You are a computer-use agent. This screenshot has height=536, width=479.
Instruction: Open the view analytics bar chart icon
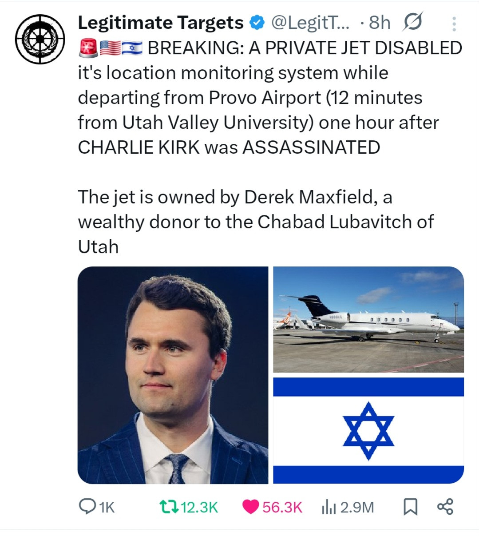pyautogui.click(x=329, y=506)
